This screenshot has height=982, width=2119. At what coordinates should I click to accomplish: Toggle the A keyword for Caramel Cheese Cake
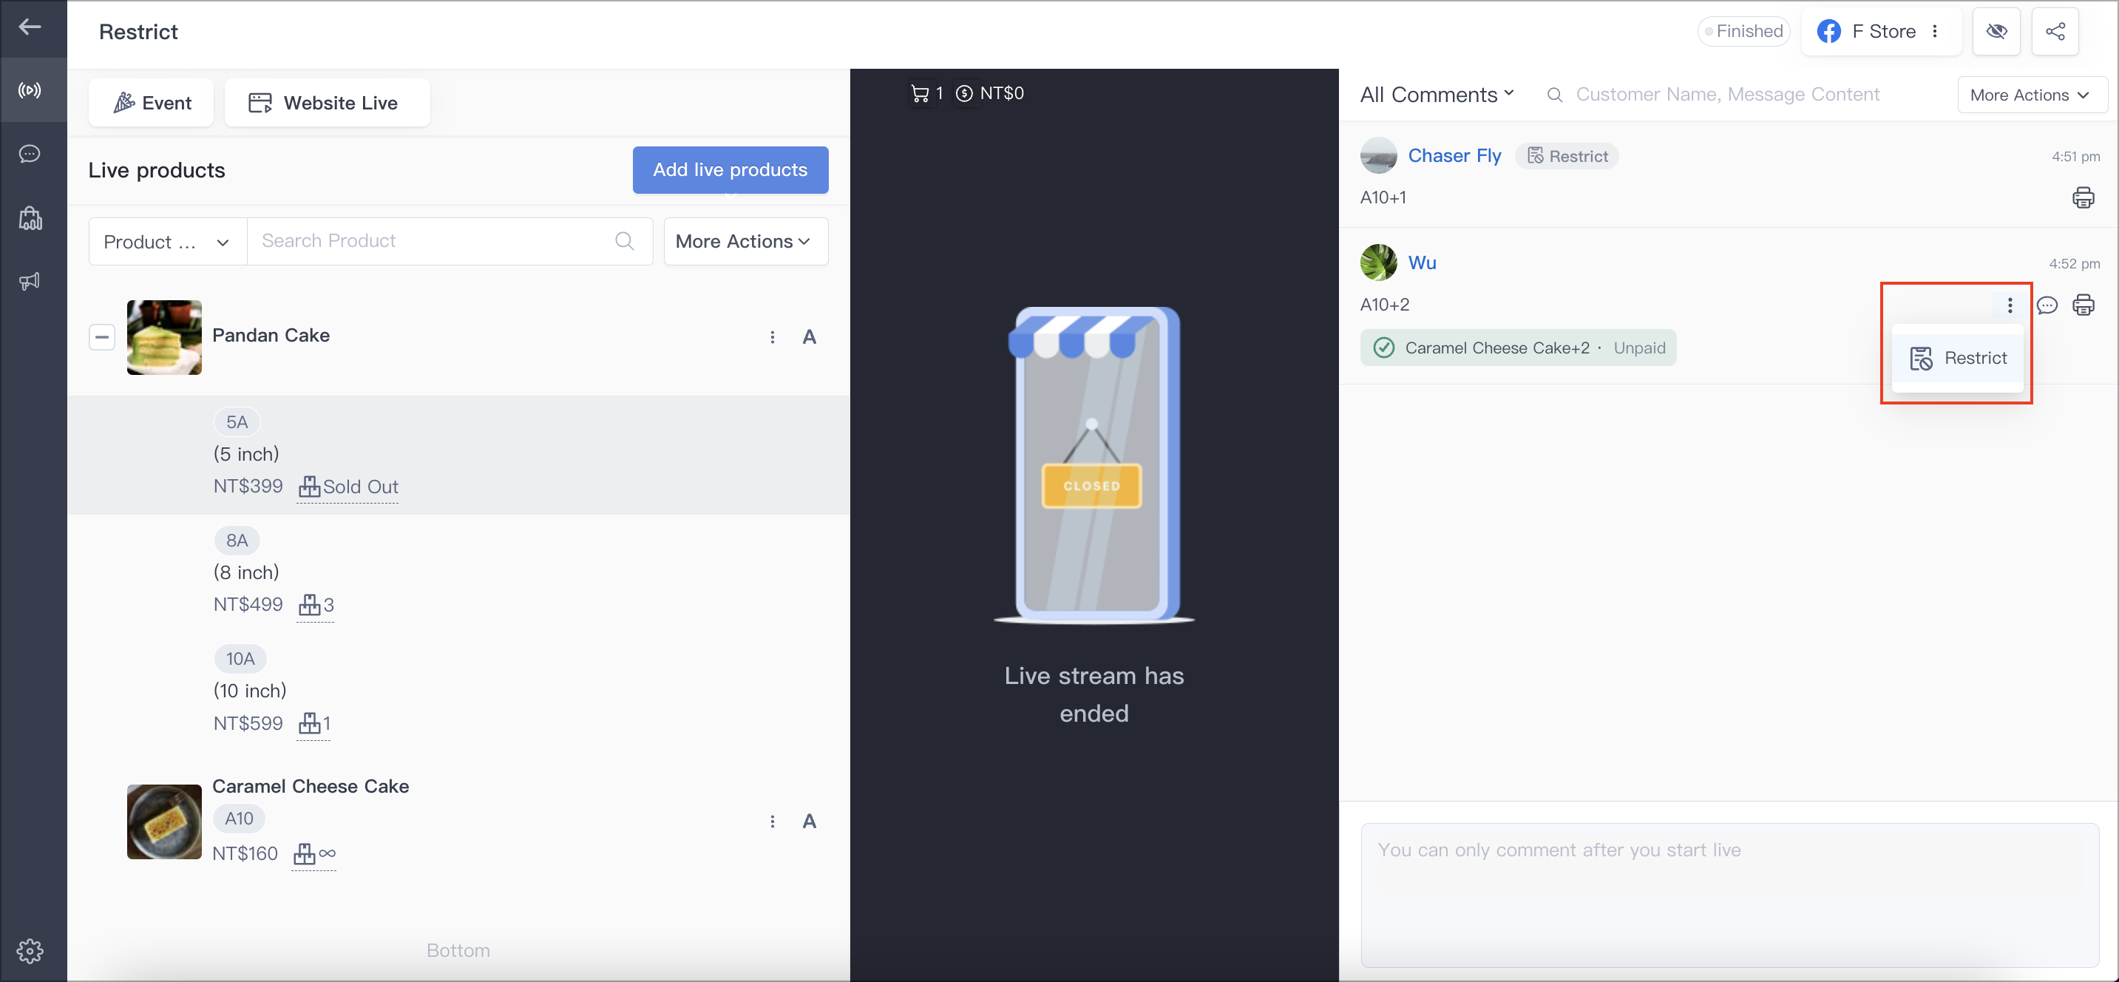(x=810, y=821)
